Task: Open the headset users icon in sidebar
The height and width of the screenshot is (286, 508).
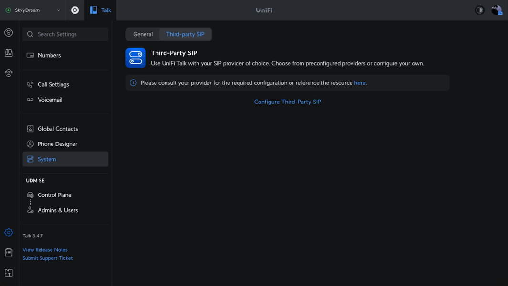Action: click(x=9, y=73)
